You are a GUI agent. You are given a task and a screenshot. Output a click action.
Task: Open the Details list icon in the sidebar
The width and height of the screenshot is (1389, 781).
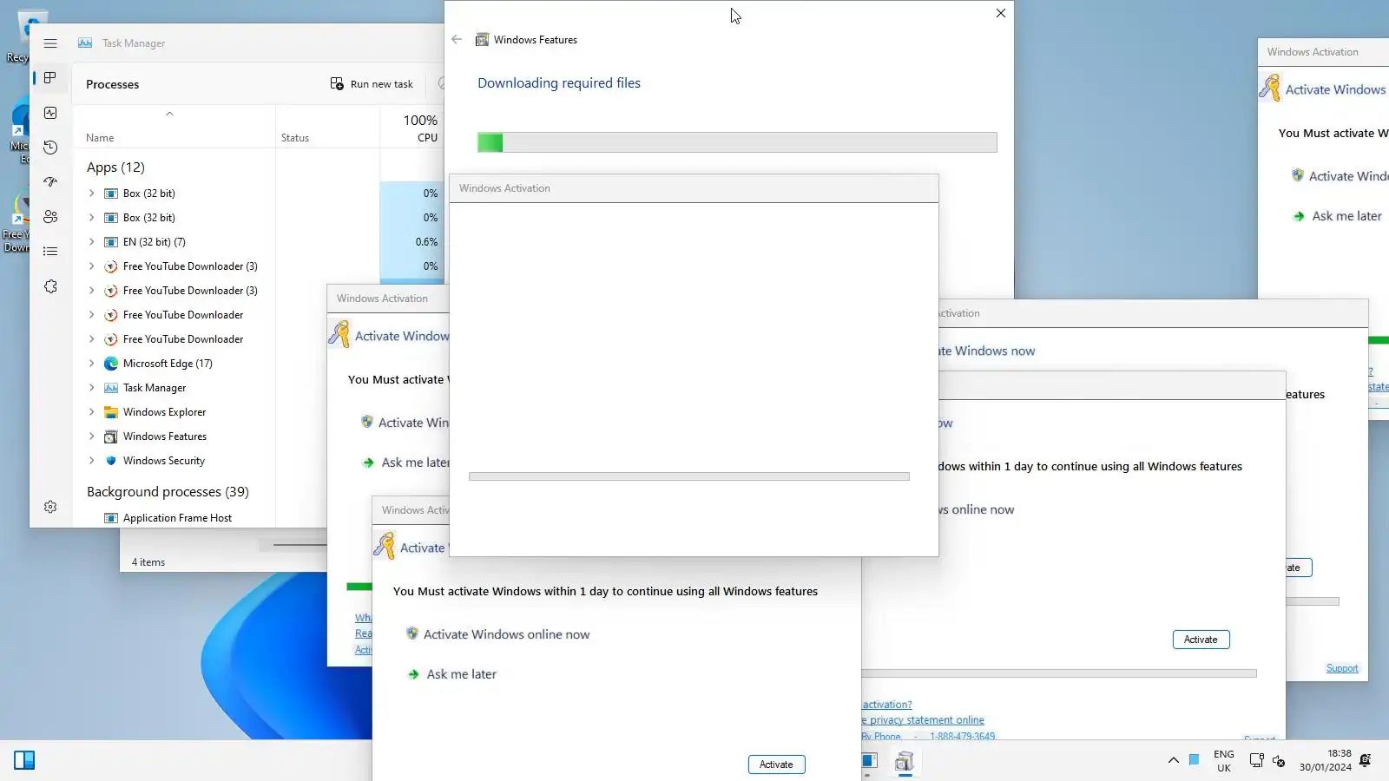pyautogui.click(x=50, y=252)
